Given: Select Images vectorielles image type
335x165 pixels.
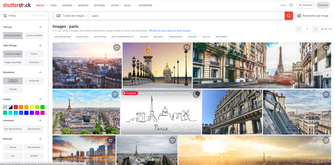Looking at the screenshot, I should click(13, 63).
